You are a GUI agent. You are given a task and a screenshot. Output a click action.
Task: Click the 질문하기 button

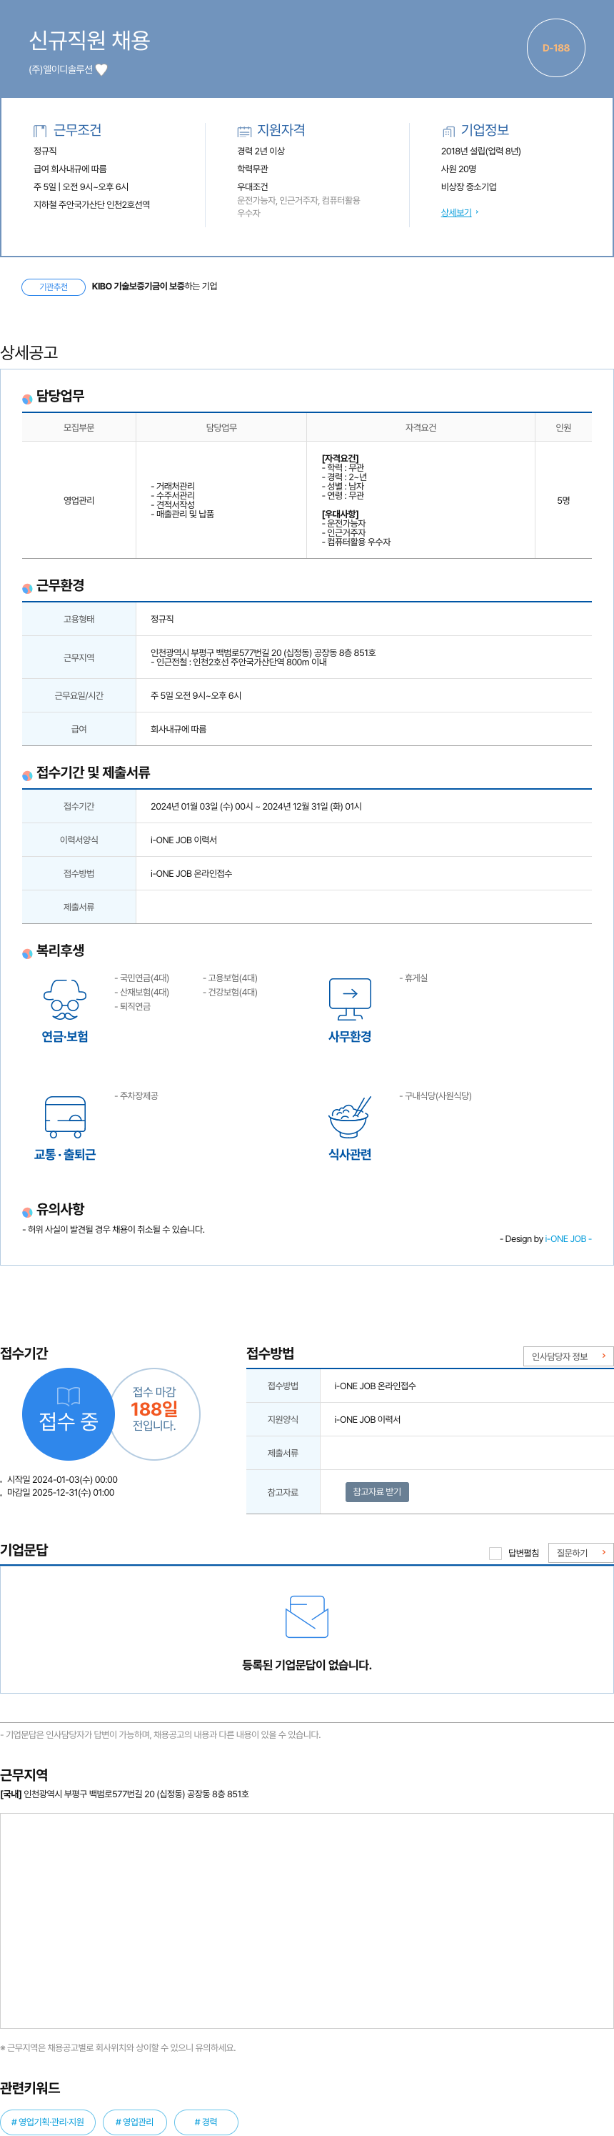tap(580, 1553)
